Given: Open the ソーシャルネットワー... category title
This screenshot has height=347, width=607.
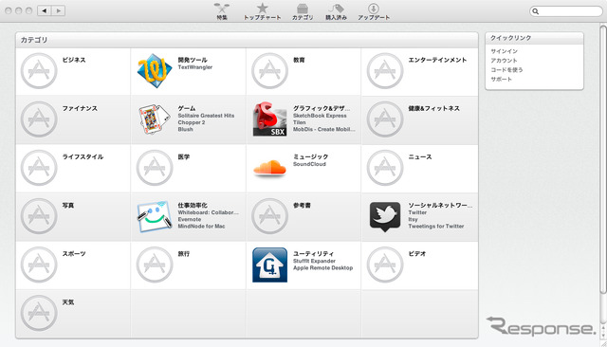Looking at the screenshot, I should 440,205.
